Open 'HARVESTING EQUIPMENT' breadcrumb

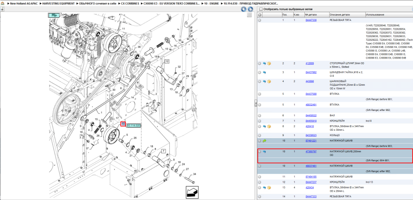pos(58,4)
